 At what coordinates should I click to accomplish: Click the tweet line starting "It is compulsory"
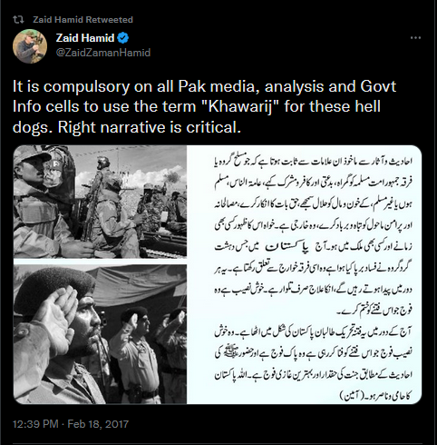(x=204, y=86)
